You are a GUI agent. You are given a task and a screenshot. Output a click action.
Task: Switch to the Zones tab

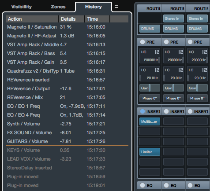[58, 7]
